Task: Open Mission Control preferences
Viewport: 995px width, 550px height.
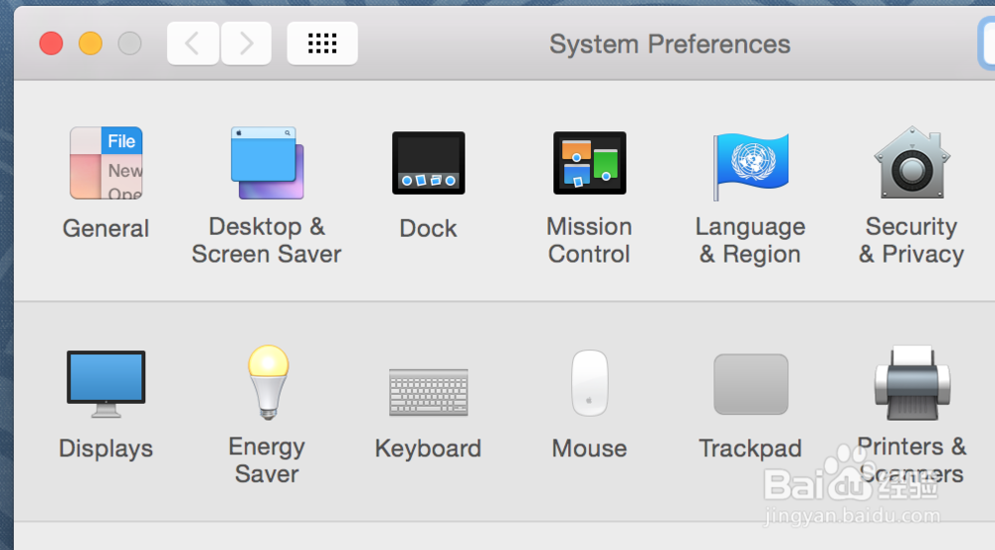Action: pyautogui.click(x=589, y=163)
